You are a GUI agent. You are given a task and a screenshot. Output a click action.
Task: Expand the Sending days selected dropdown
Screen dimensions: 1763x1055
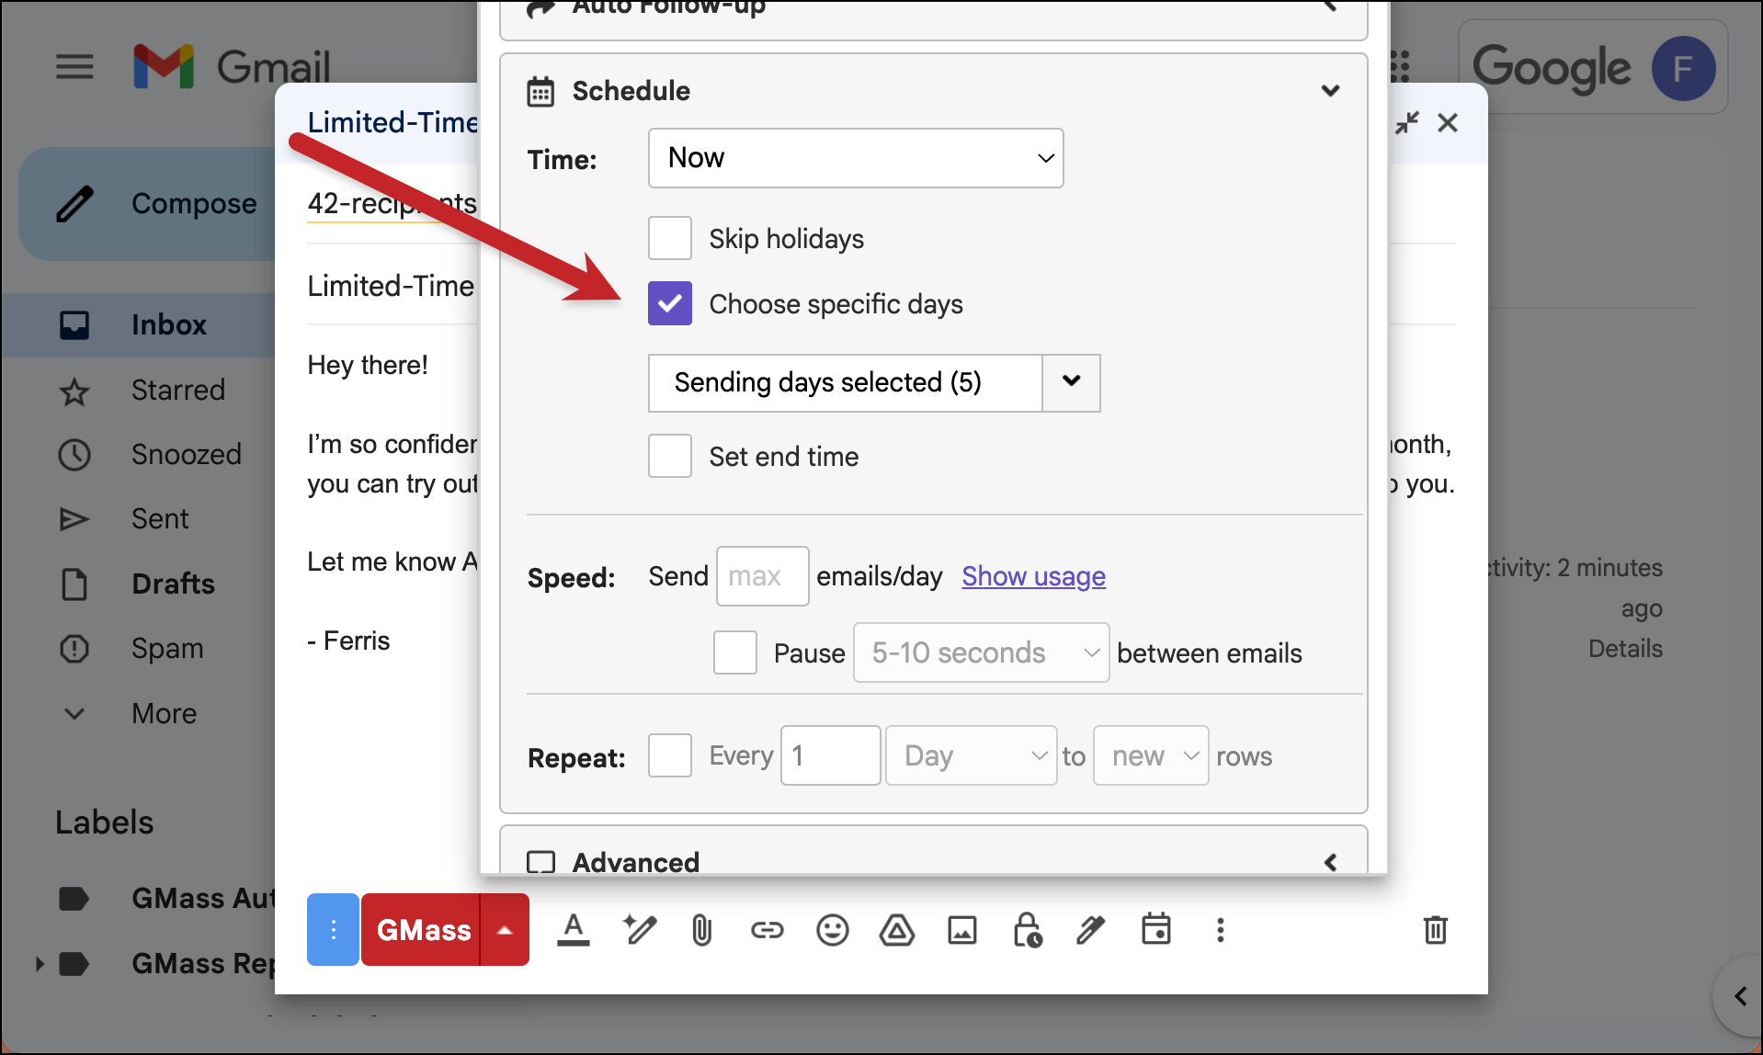[x=1071, y=382]
